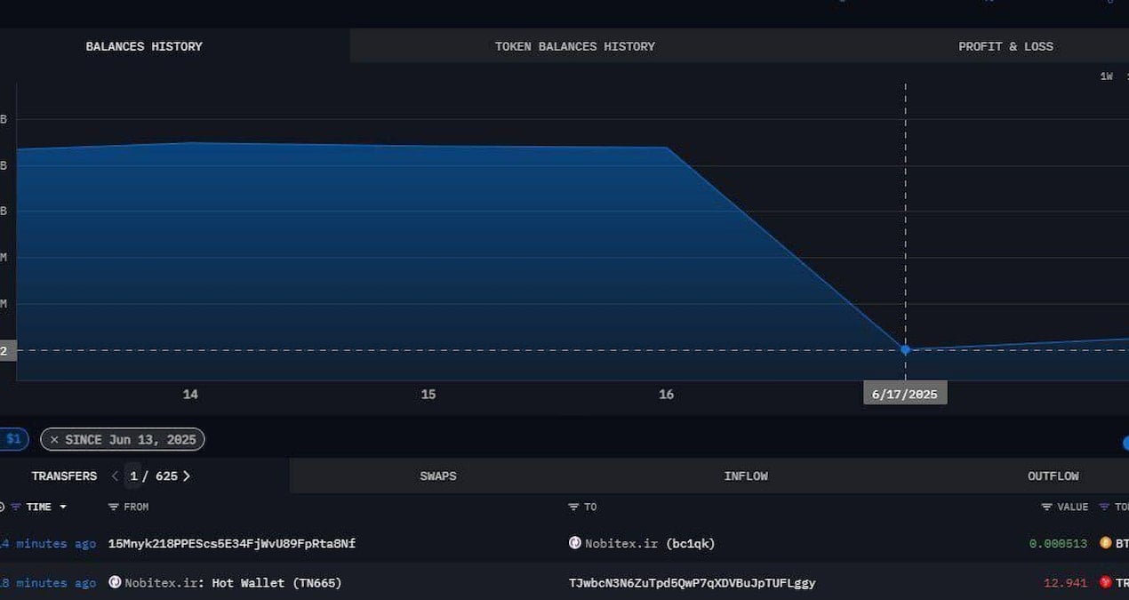Remove the SINCE Jun 13, 2025 filter
This screenshot has height=600, width=1129.
point(54,439)
